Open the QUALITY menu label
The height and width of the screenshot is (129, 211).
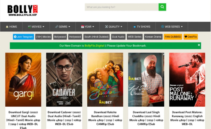coord(114,27)
